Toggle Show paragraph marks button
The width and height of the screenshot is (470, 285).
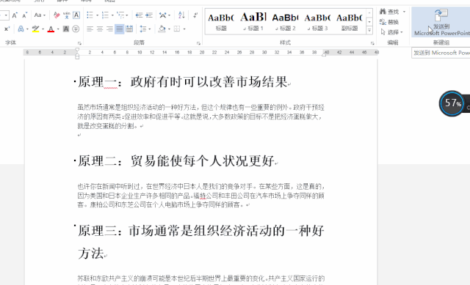click(195, 15)
